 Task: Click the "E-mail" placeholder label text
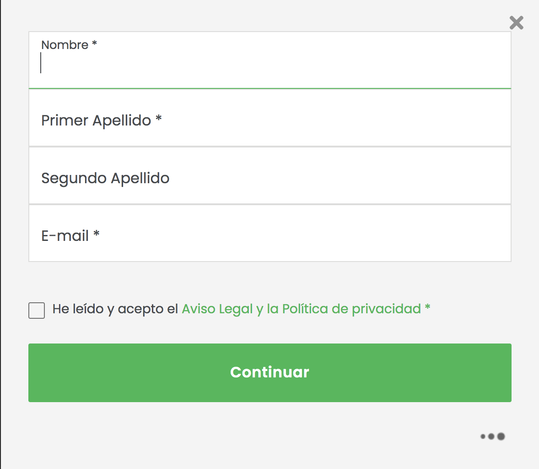[x=65, y=236]
